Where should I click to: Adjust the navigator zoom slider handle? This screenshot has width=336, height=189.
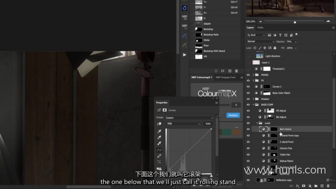[x=295, y=22]
